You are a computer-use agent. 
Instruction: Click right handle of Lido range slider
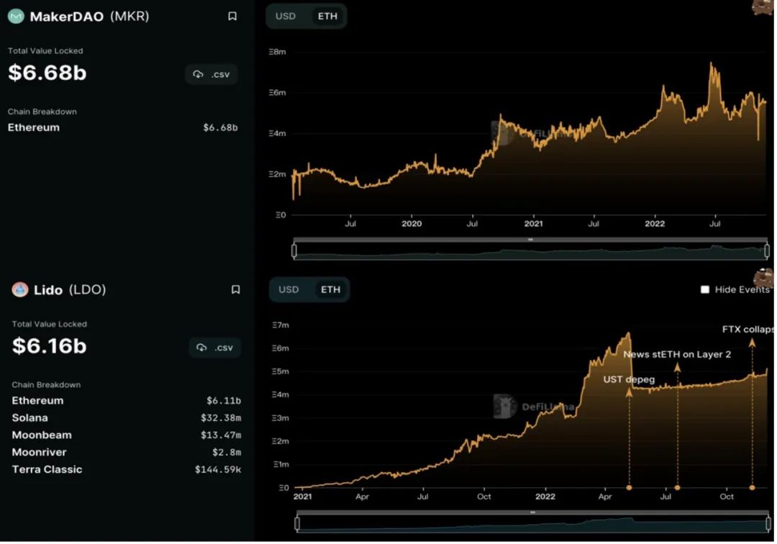click(x=770, y=523)
